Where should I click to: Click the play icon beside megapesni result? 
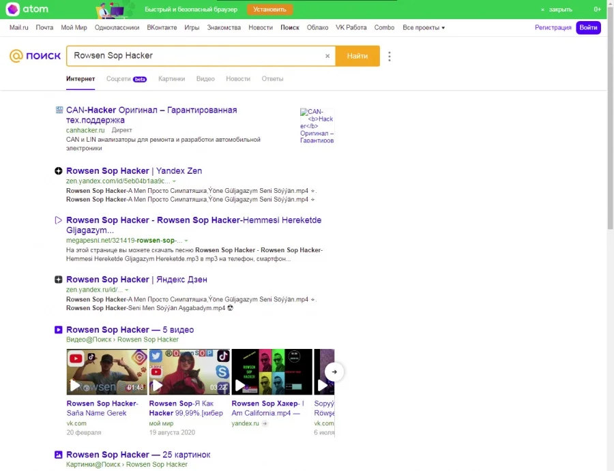click(59, 220)
